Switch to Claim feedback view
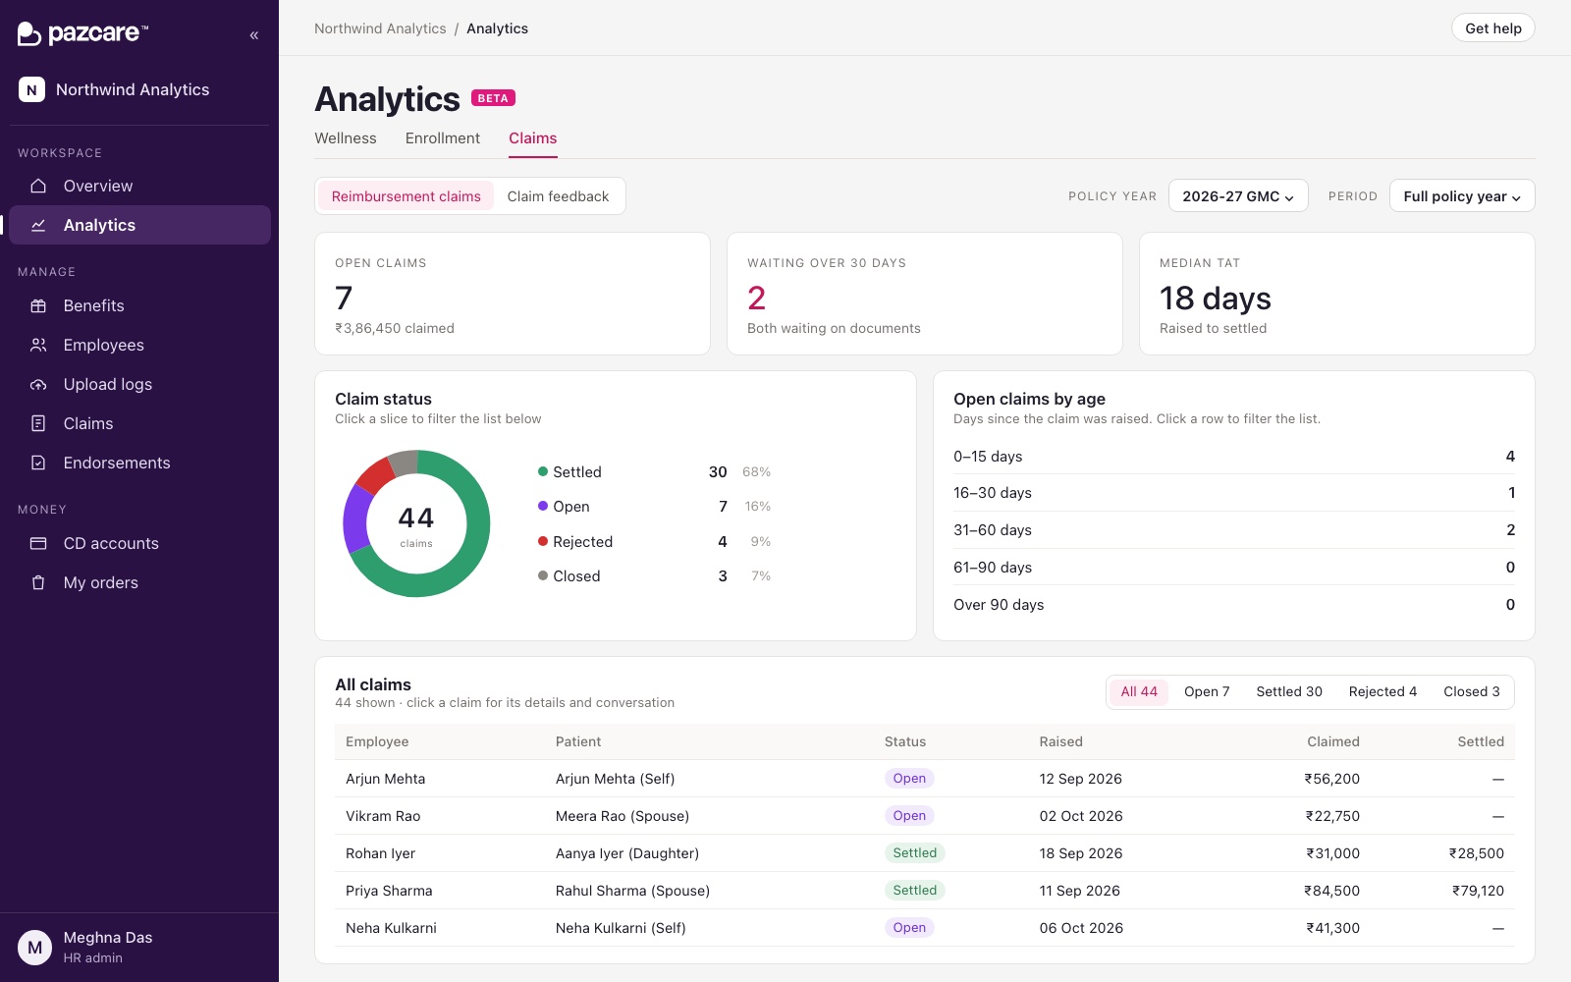1571x982 pixels. [x=558, y=196]
